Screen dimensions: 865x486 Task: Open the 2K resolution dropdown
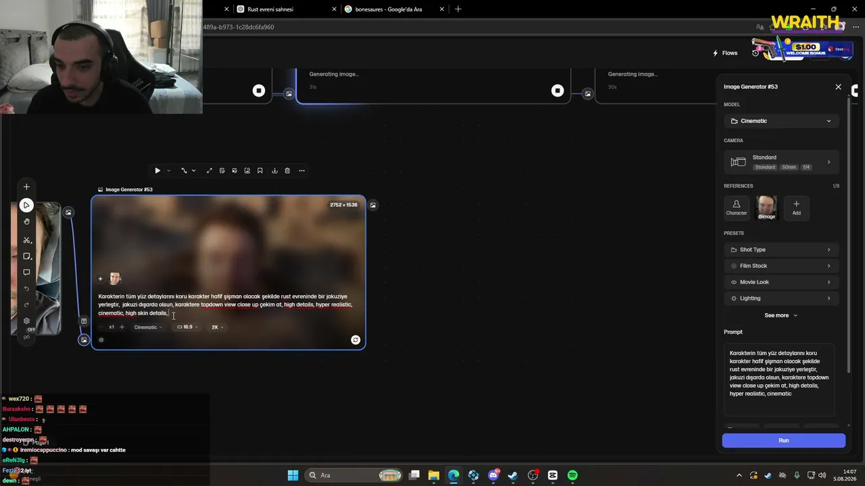218,327
